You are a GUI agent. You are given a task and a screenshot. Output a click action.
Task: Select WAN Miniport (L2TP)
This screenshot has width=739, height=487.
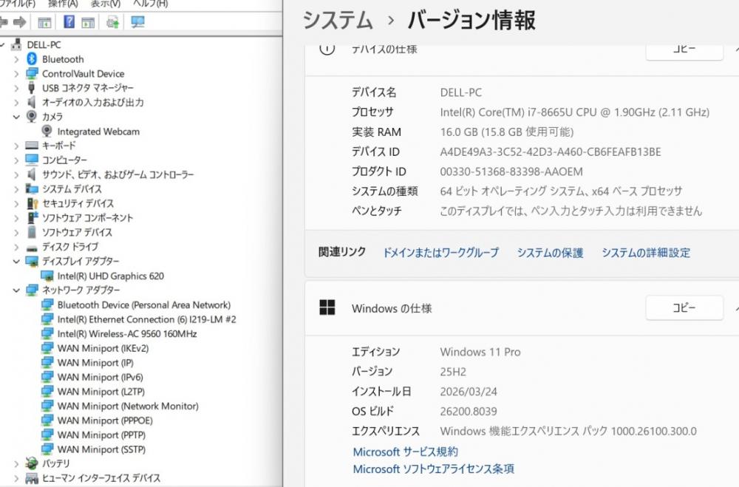(x=101, y=392)
